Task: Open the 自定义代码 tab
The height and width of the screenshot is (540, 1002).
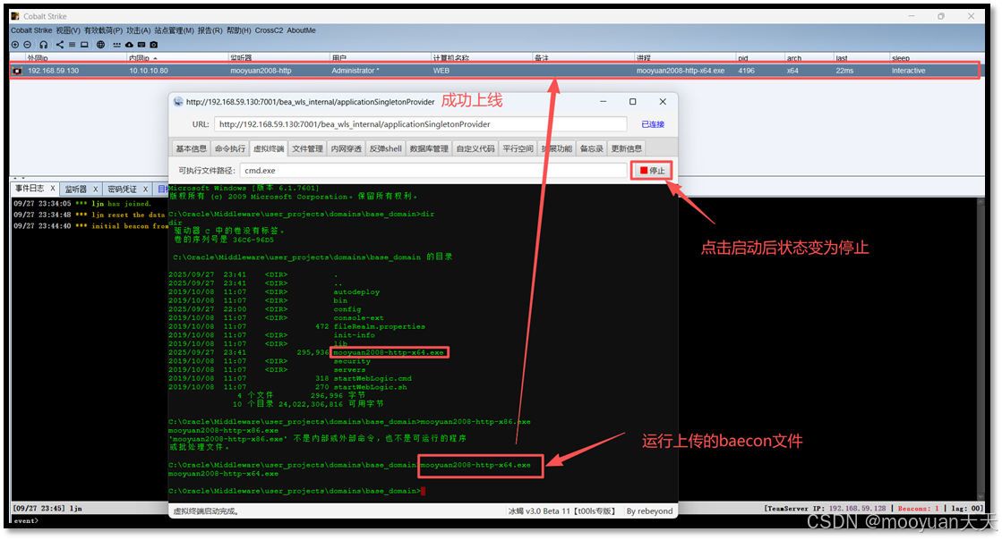Action: click(x=475, y=148)
